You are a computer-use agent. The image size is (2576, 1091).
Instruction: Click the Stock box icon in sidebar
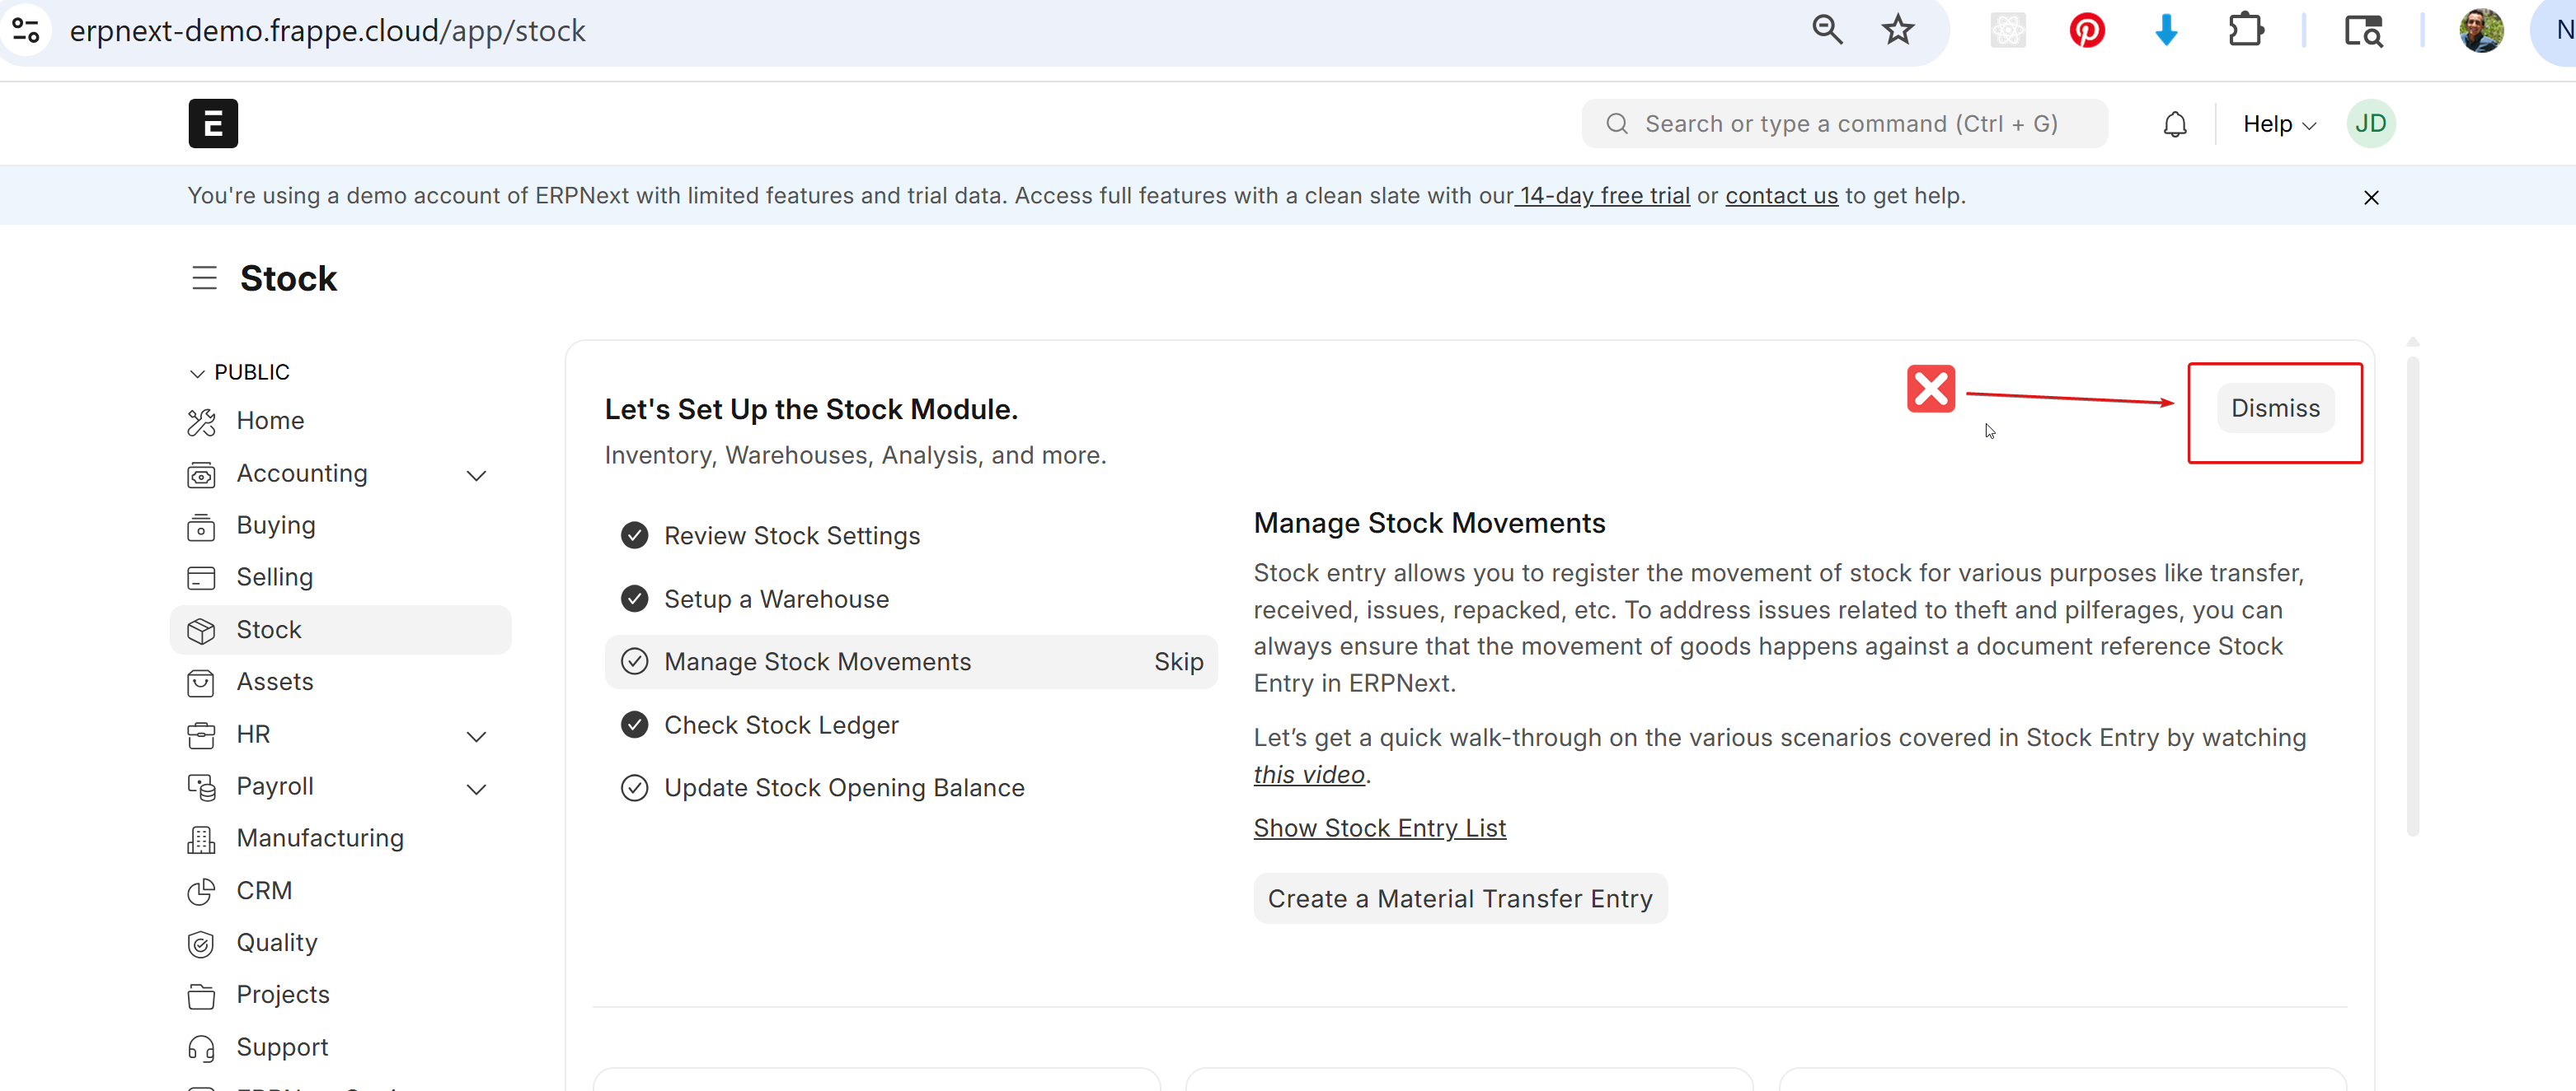(201, 631)
